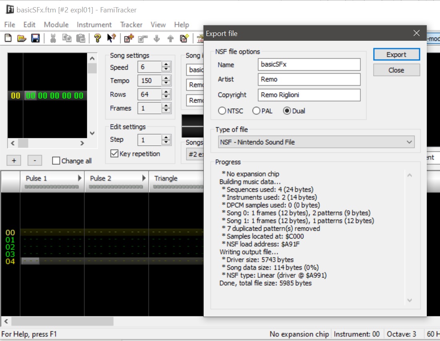Click the Copy toolbar icon
This screenshot has height=341, width=440.
click(x=67, y=38)
